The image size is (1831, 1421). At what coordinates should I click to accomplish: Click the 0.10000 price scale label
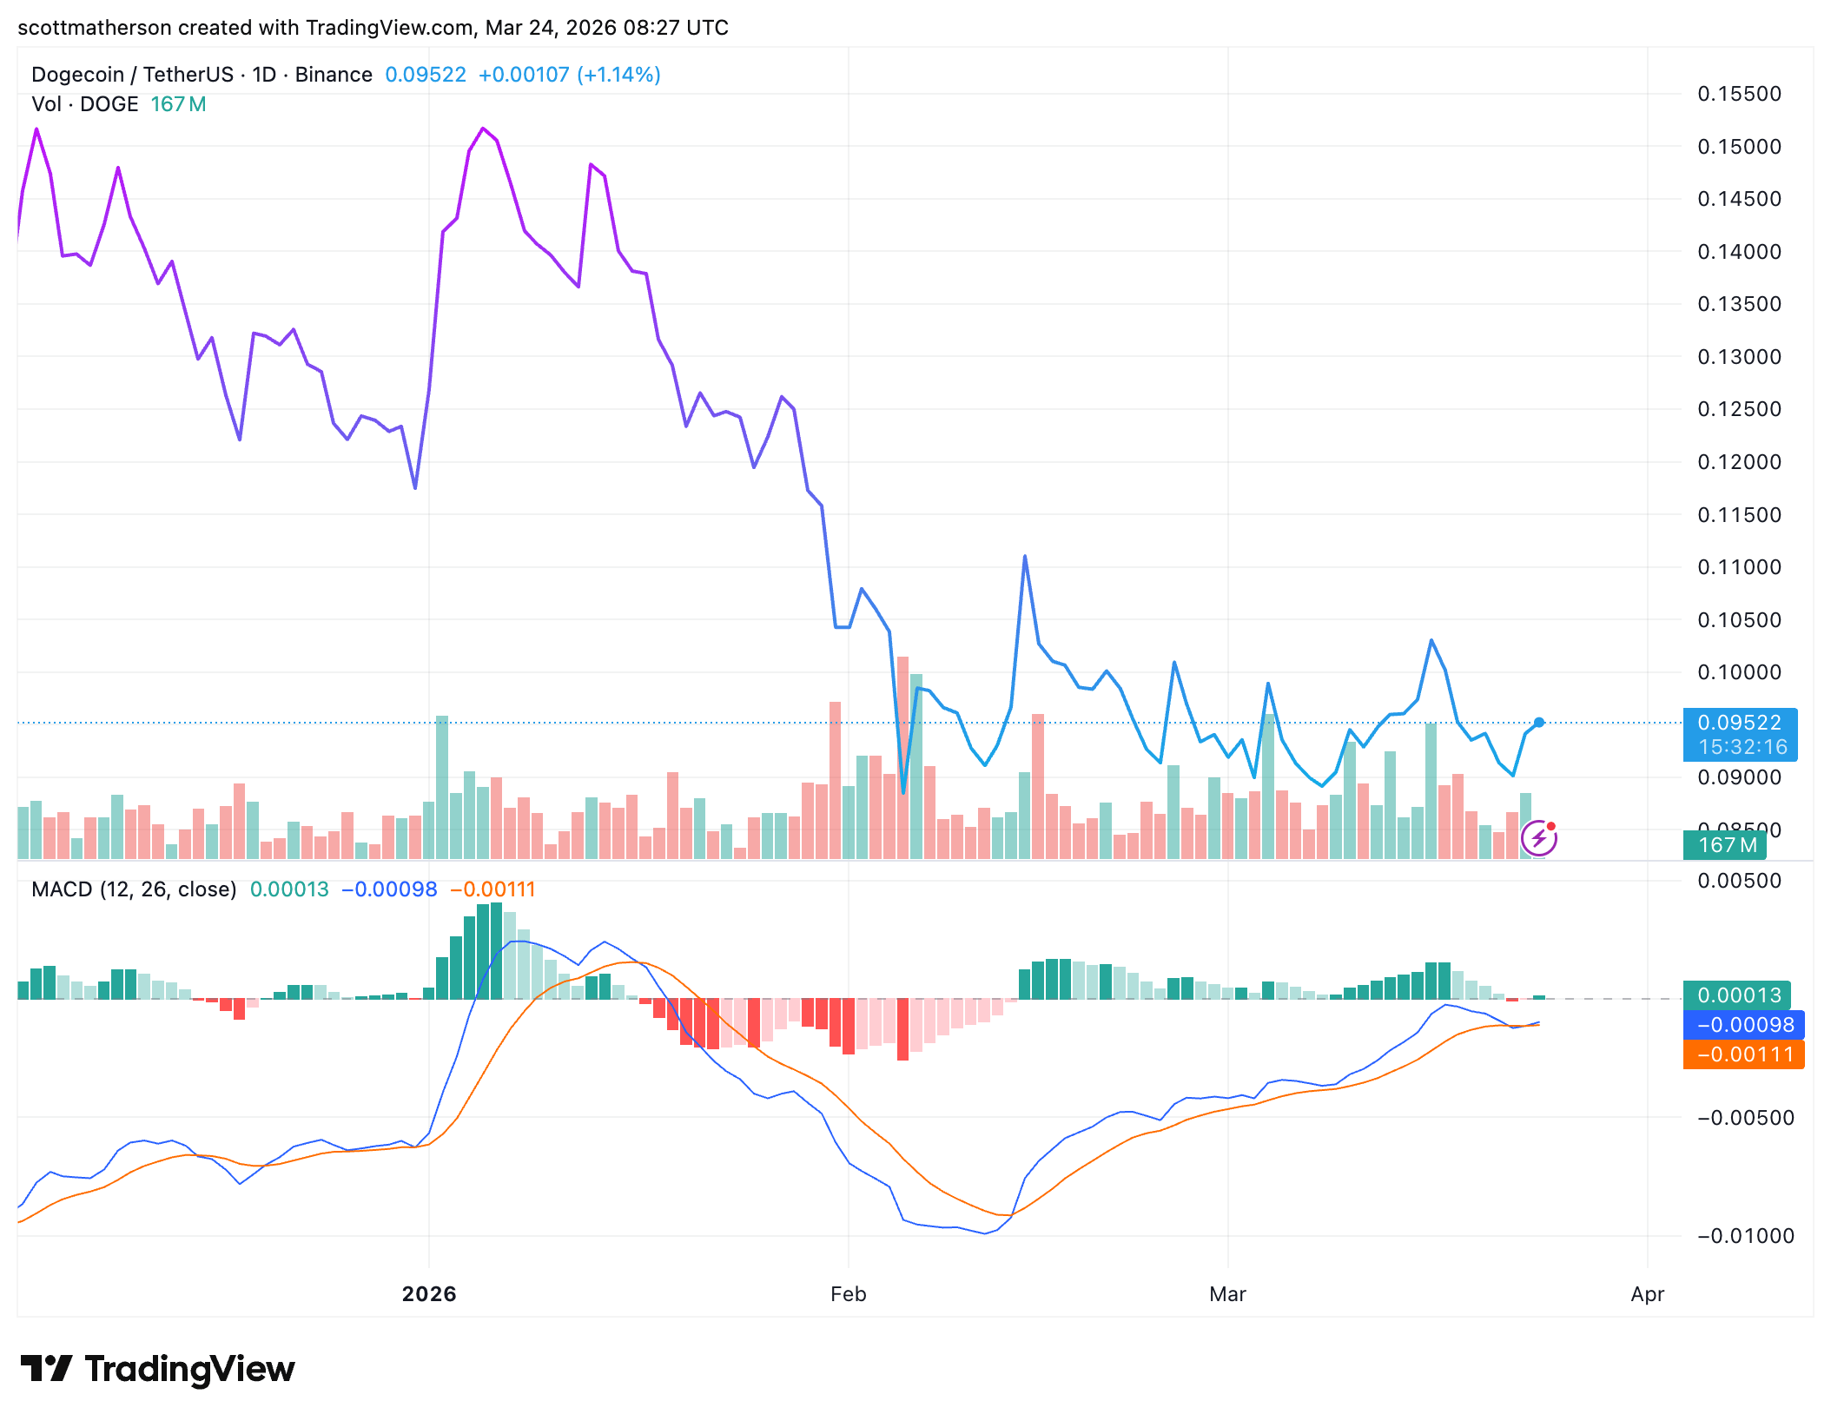[1739, 672]
